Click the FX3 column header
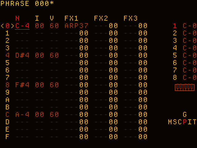This screenshot has height=148, width=197. coord(131,18)
